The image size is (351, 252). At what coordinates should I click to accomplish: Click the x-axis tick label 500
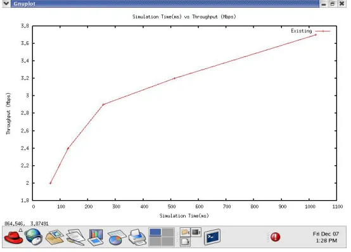[172, 206]
